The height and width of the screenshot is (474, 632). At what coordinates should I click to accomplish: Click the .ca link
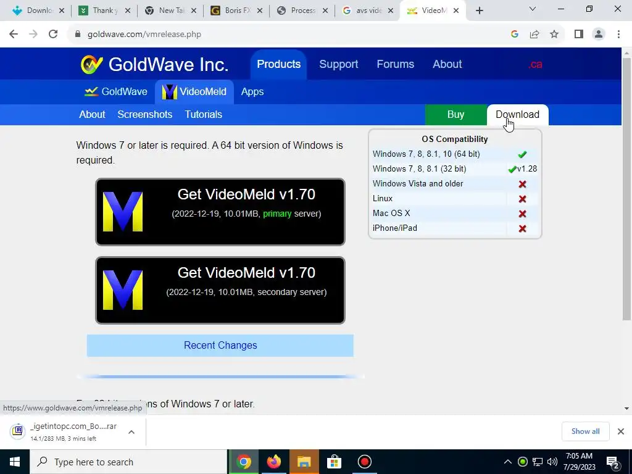click(x=535, y=64)
